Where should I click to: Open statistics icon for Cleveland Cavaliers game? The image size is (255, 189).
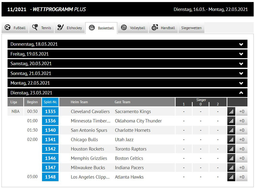[x=231, y=111]
